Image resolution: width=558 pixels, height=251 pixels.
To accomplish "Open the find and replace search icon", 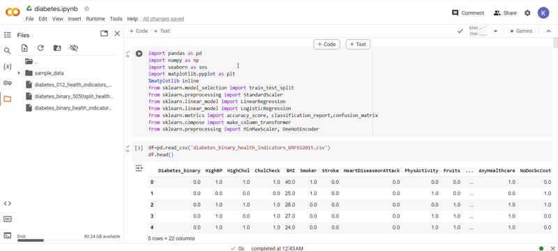I will point(7,51).
